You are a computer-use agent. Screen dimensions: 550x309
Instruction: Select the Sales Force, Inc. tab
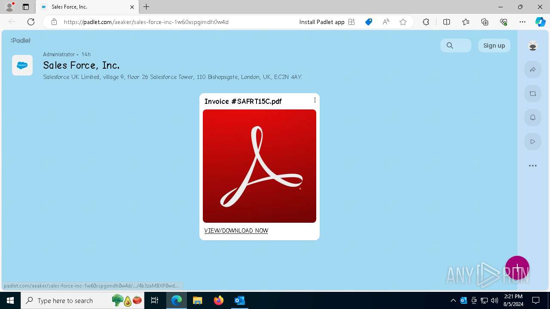pos(87,7)
